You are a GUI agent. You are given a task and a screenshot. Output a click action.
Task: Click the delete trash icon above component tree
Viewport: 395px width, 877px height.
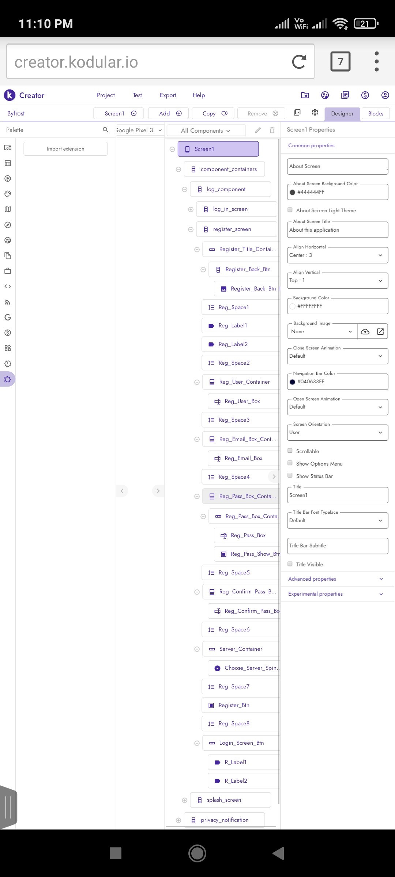pos(272,130)
